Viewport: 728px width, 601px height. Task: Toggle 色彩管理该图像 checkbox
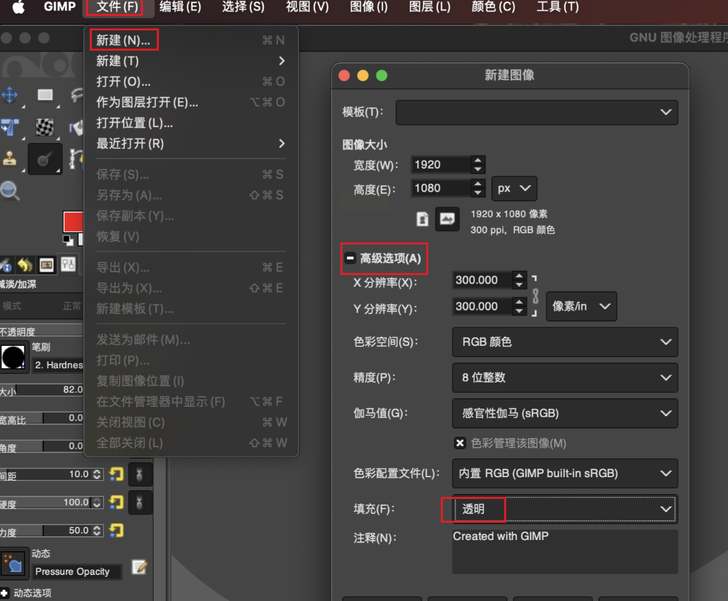460,443
